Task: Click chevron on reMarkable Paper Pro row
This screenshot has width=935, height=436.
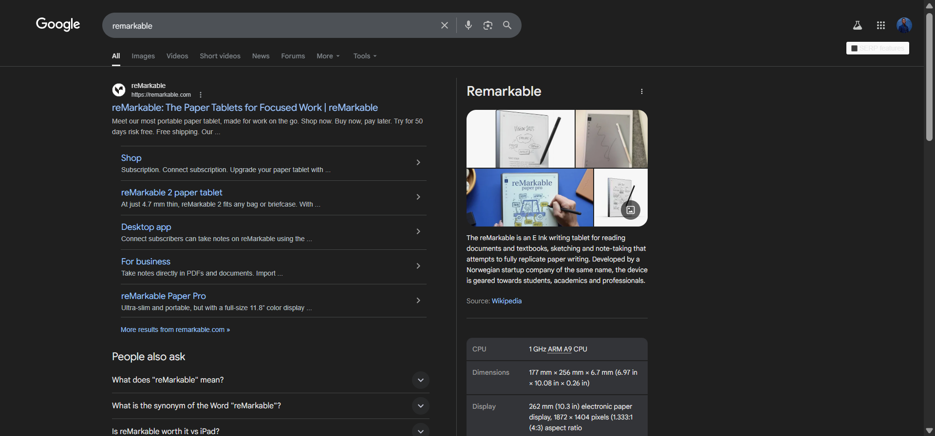Action: (418, 300)
